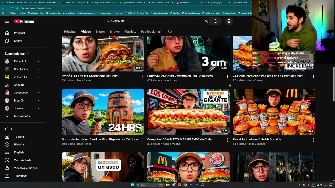Play the McDonalds full menu thumbnail
Viewport: 335px width, 188px height.
[274, 112]
